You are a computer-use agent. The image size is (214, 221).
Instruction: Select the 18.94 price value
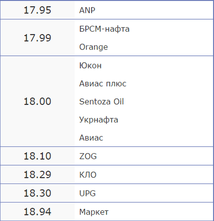point(38,212)
